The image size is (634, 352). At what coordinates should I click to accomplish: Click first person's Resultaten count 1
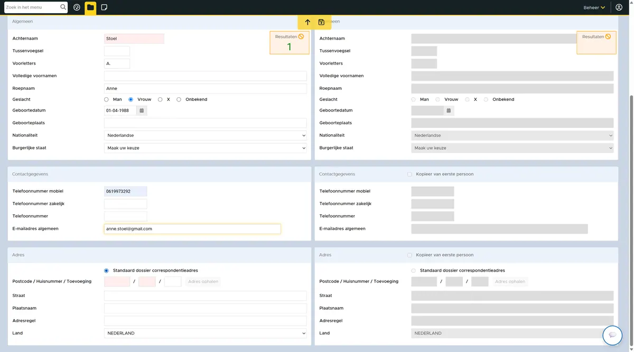pos(289,47)
